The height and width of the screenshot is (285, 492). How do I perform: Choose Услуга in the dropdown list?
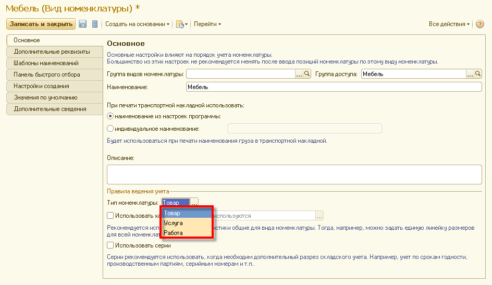point(187,223)
